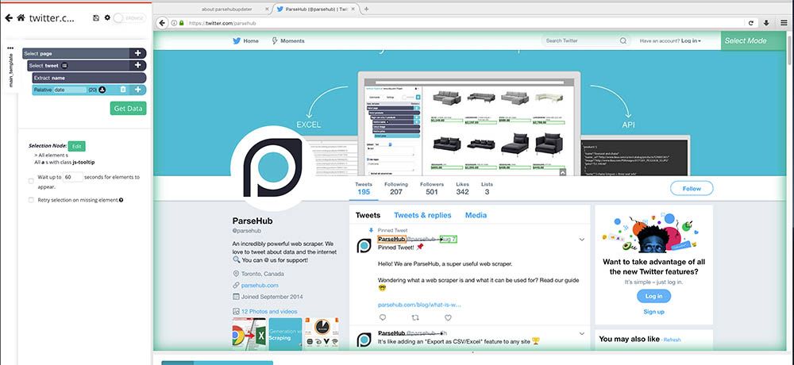Click ParseHub name on pinned tweet
This screenshot has width=794, height=365.
[x=391, y=239]
